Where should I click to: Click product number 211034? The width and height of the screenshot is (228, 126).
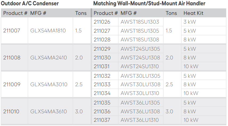tap(102, 93)
